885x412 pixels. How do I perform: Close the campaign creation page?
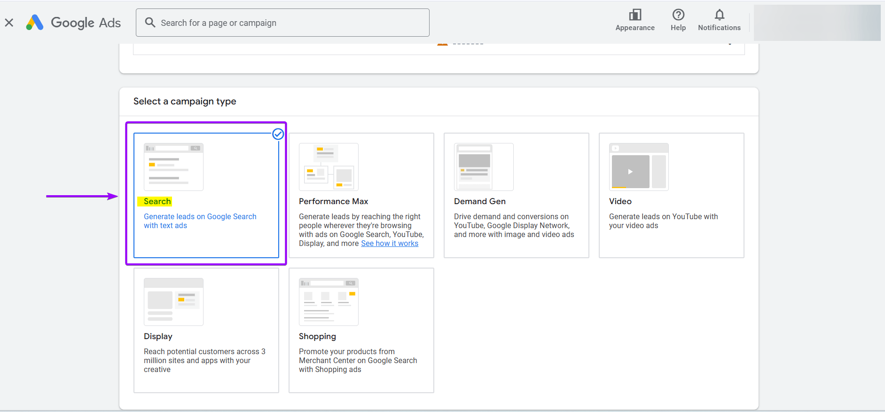pos(9,23)
